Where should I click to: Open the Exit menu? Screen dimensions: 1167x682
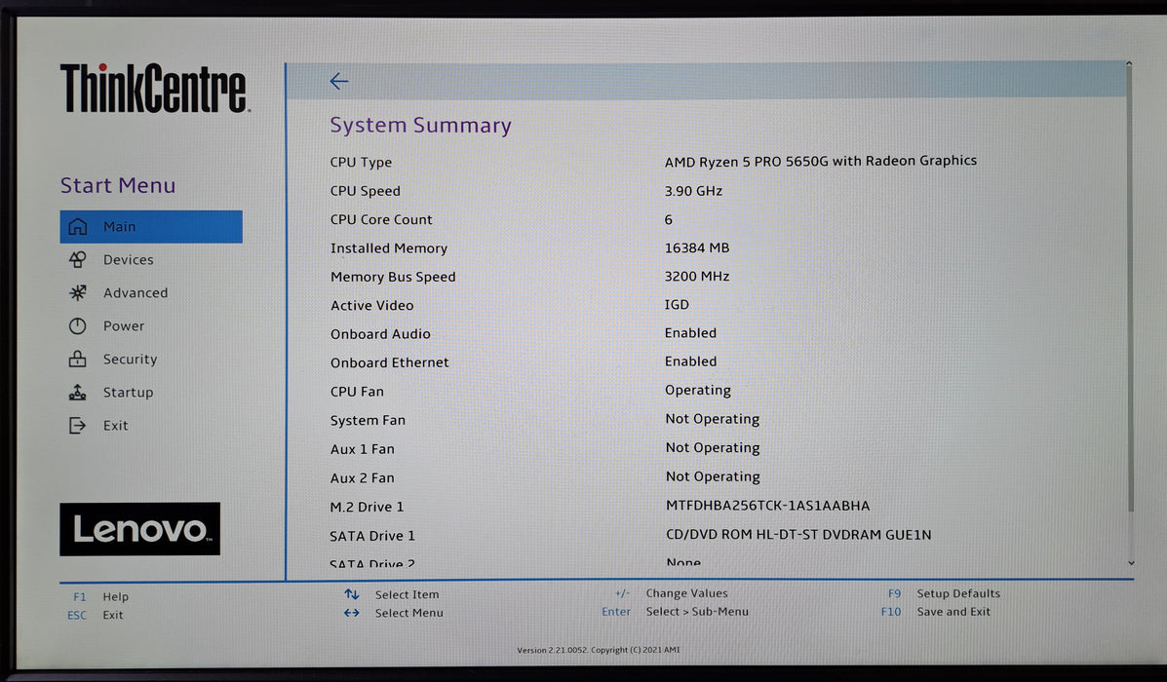click(115, 426)
